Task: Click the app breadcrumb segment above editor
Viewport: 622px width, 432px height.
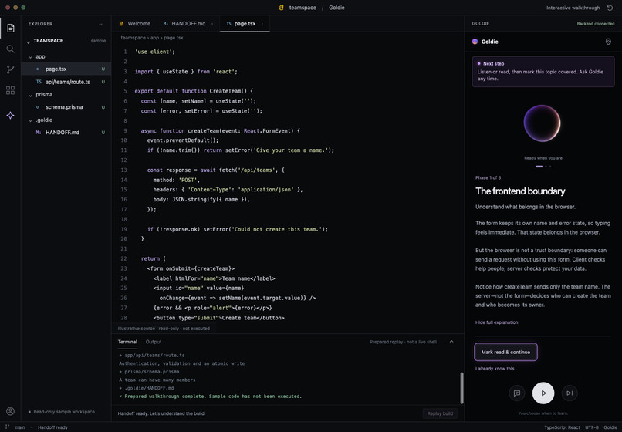Action: coord(154,38)
